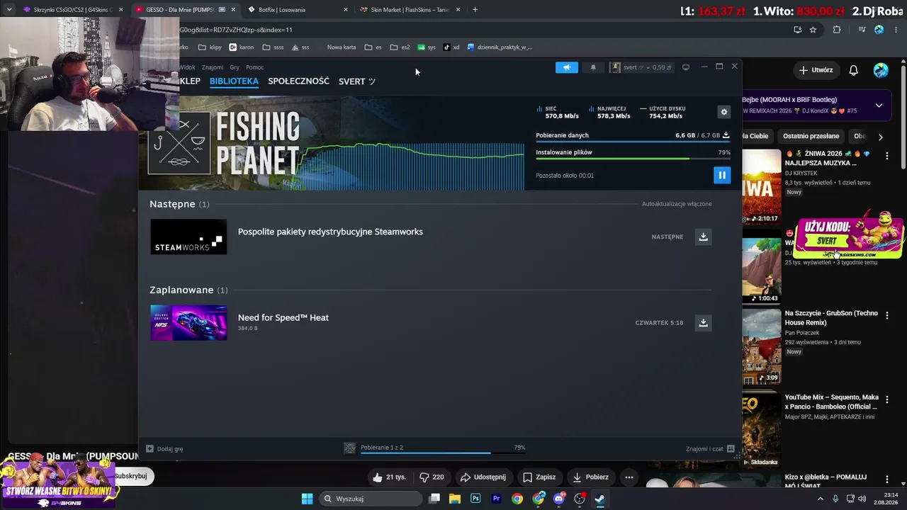Click Dodaj grę in Steam
The image size is (907, 510).
click(164, 448)
